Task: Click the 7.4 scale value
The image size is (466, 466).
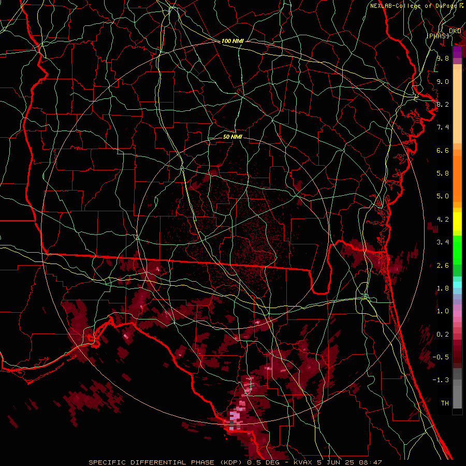Action: tap(443, 127)
